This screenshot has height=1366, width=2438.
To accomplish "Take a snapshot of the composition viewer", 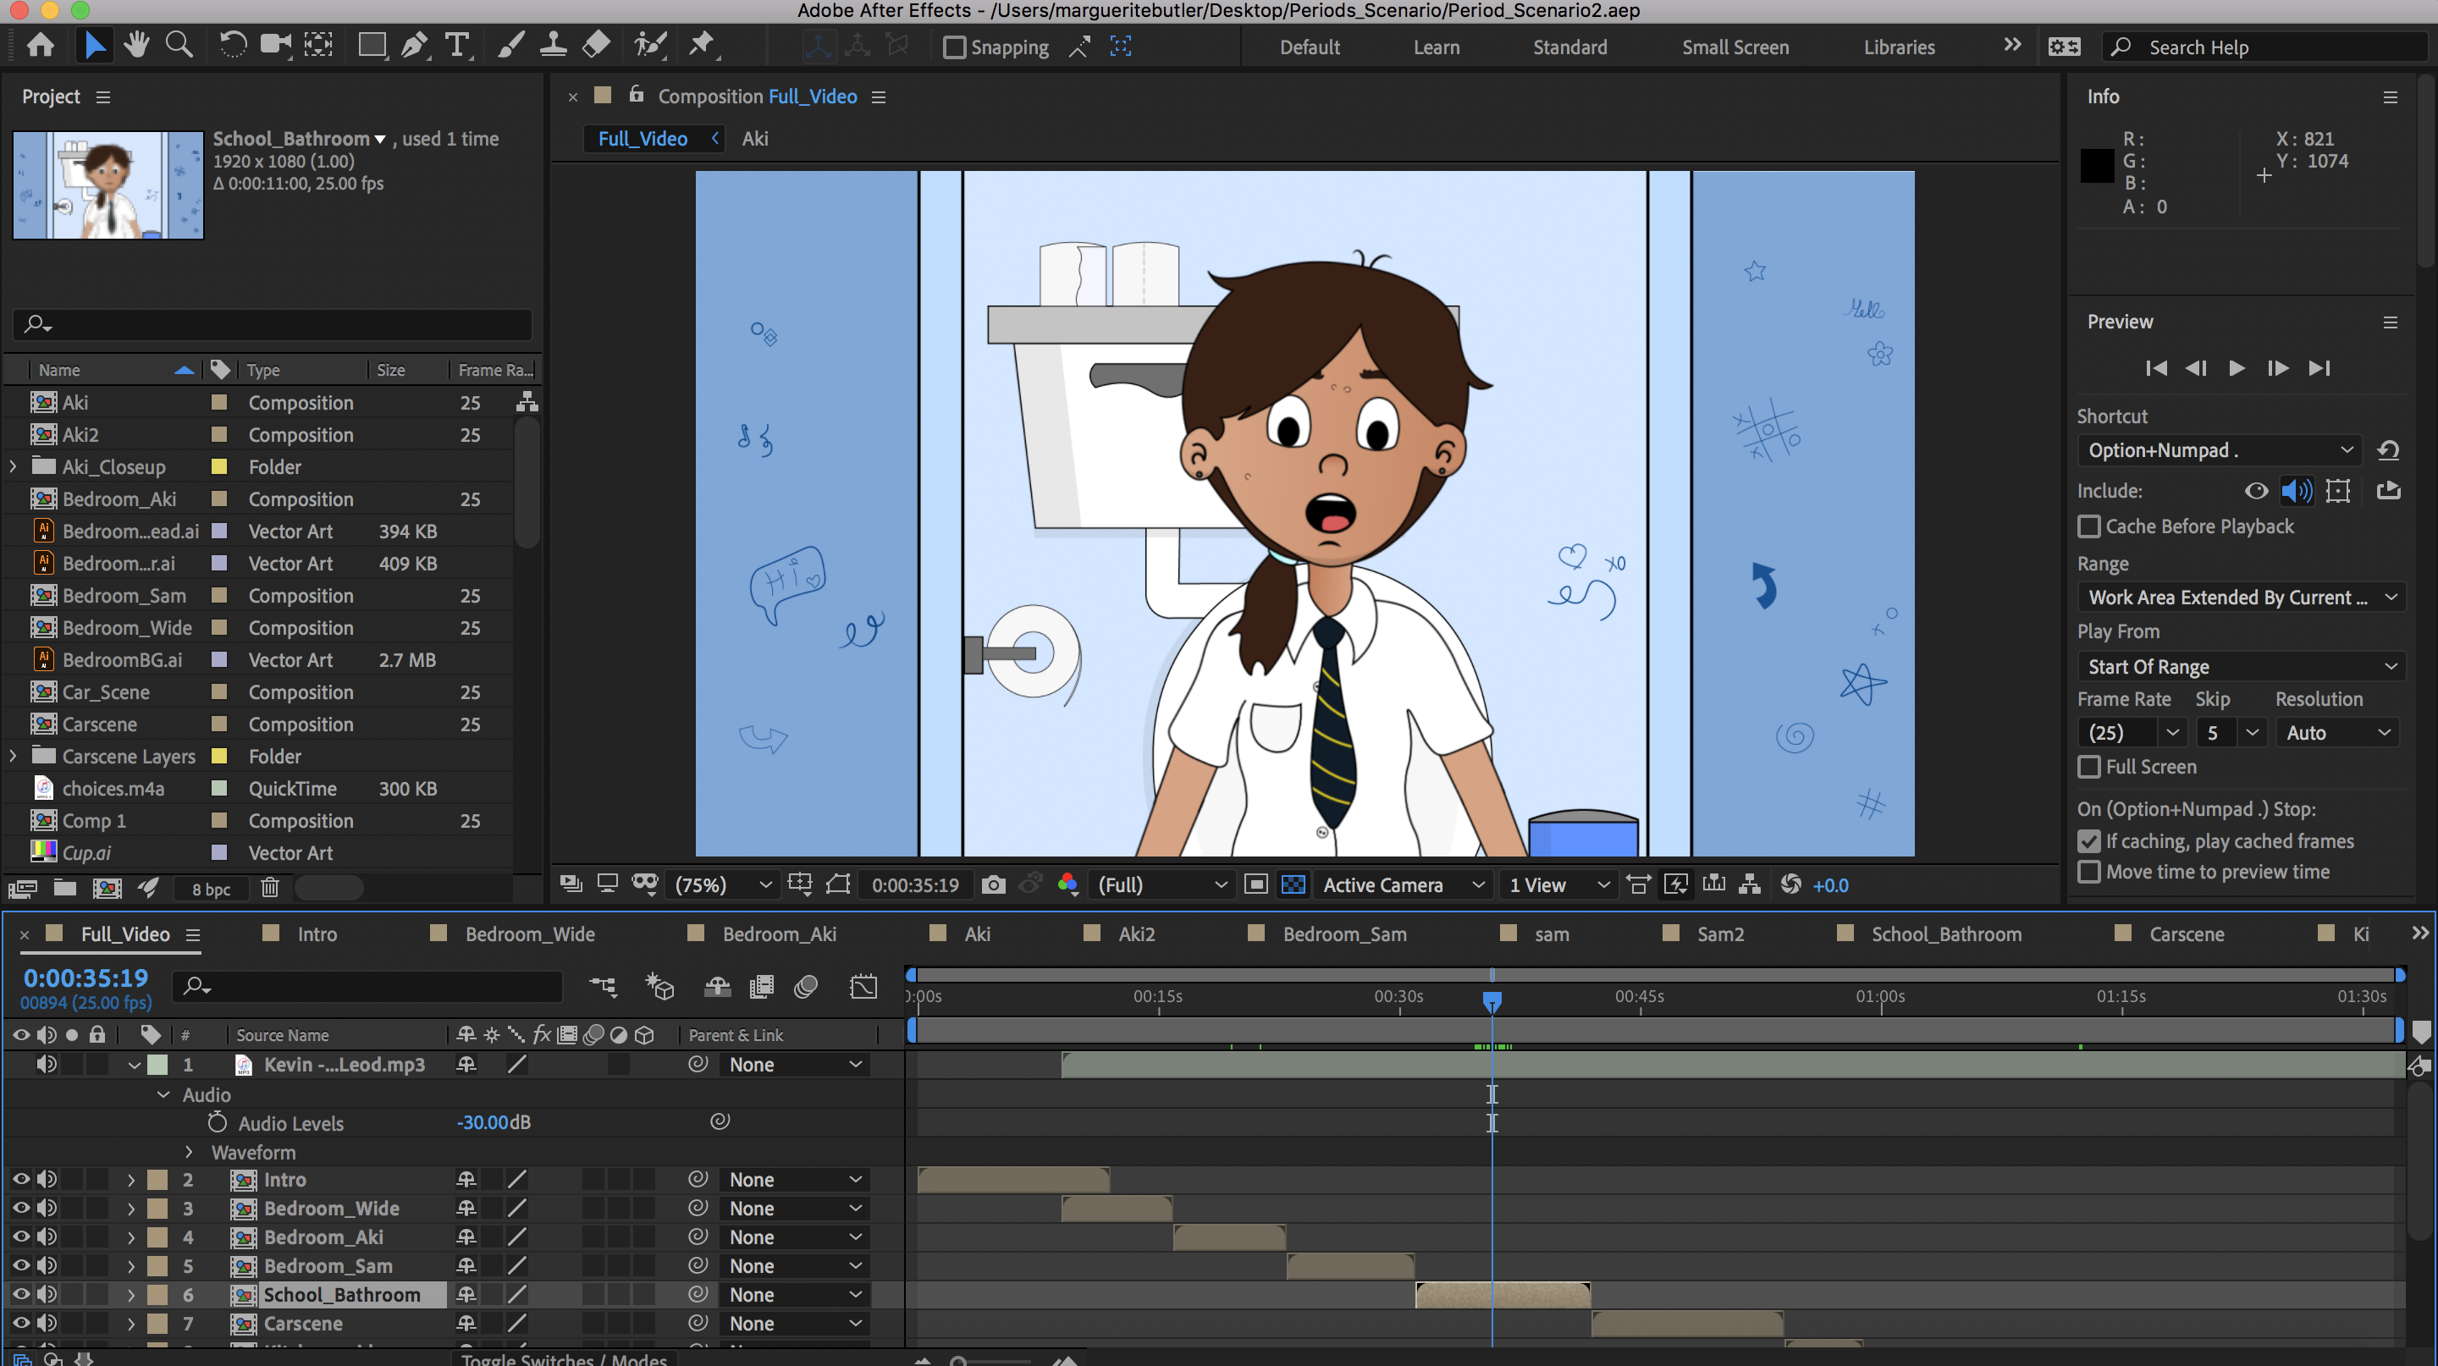I will tap(993, 884).
